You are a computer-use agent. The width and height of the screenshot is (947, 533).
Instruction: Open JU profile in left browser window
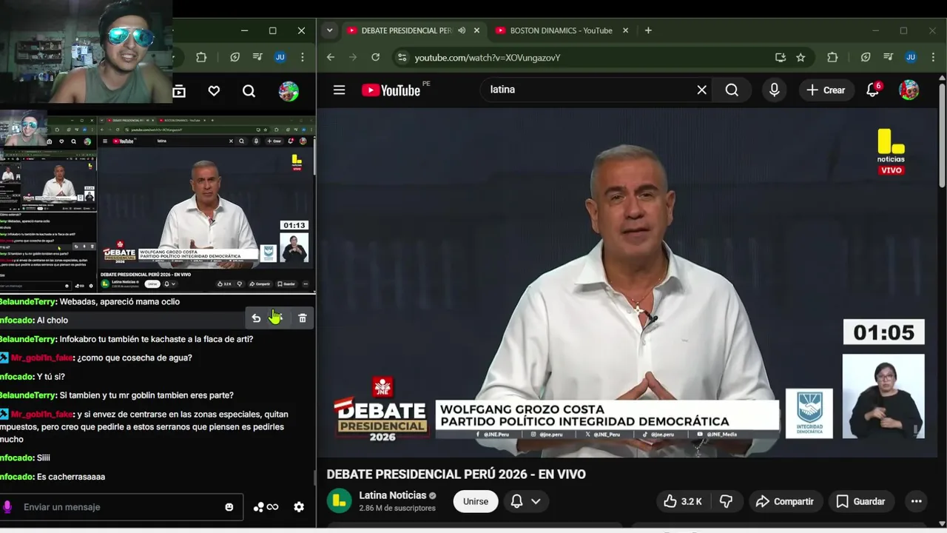pyautogui.click(x=280, y=57)
